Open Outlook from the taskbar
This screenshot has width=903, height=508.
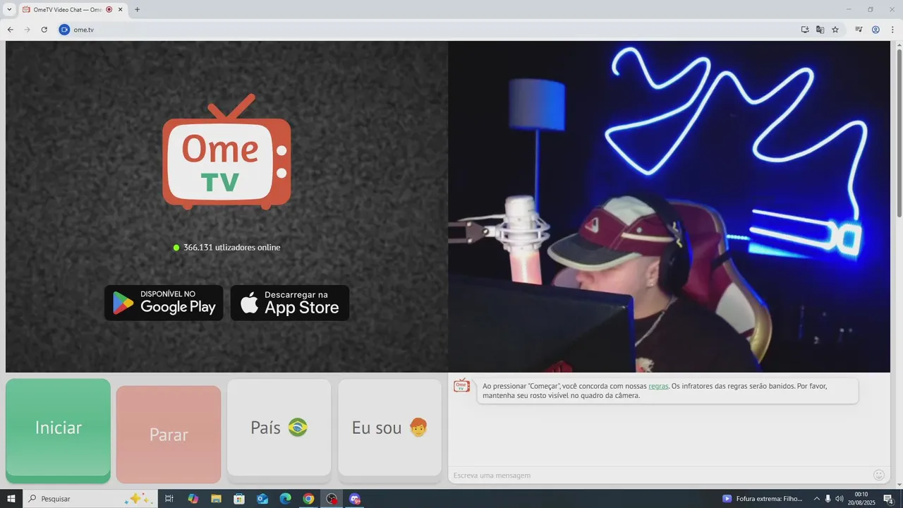click(x=262, y=499)
